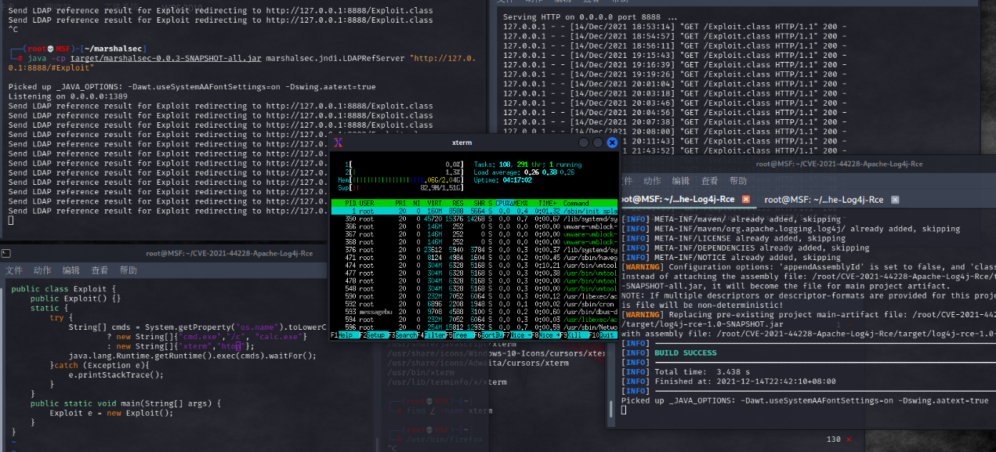The height and width of the screenshot is (452, 996).
Task: Open 编辑 menu in the Maven build terminal
Action: click(x=680, y=181)
